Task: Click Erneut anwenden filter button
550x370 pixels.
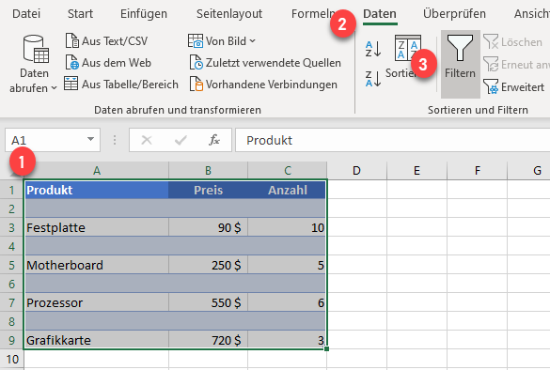Action: (516, 65)
